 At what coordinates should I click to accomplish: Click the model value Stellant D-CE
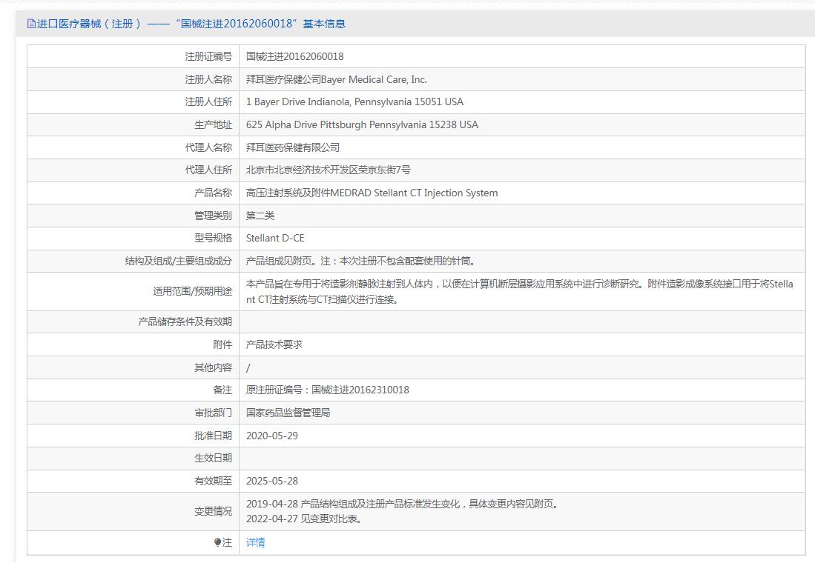[275, 238]
